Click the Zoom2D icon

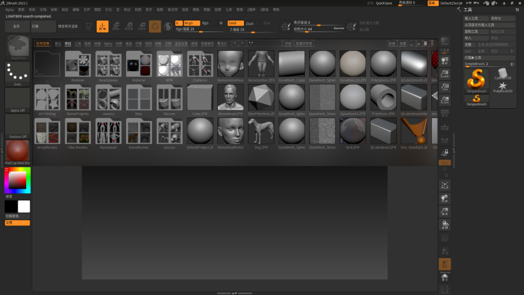pyautogui.click(x=444, y=74)
